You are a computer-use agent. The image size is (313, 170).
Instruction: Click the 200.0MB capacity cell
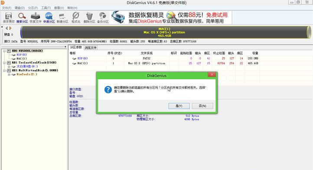click(x=253, y=59)
